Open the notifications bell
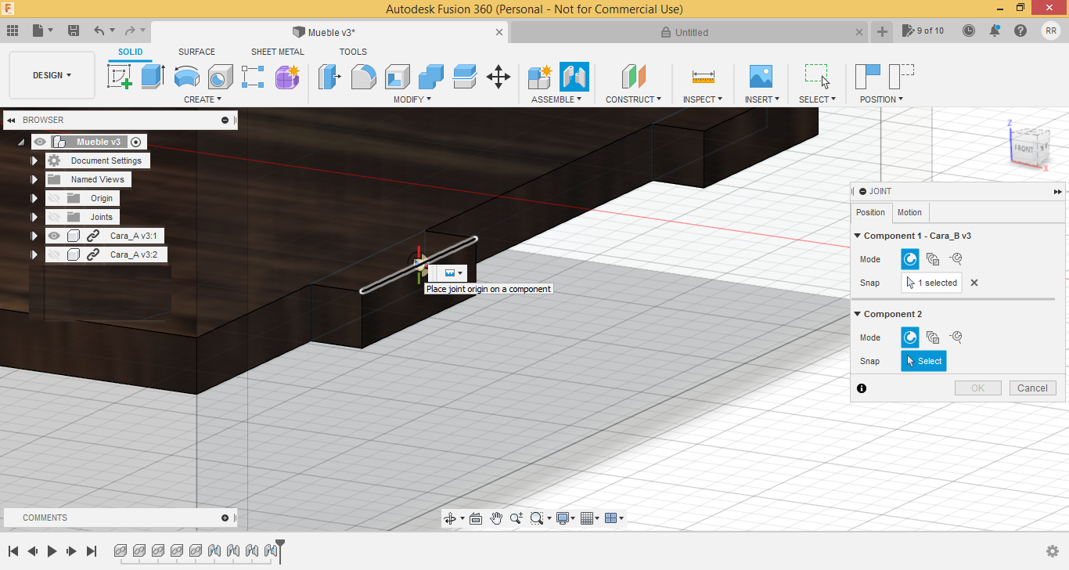 (995, 31)
